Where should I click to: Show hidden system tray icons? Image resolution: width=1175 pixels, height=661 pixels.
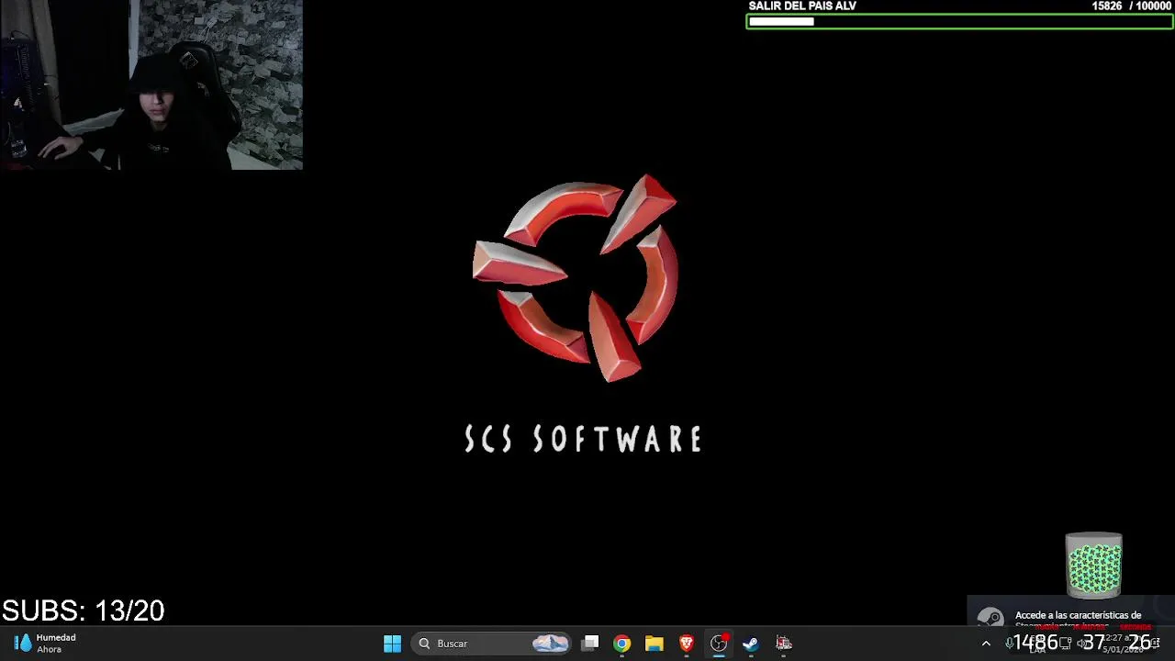pos(986,644)
